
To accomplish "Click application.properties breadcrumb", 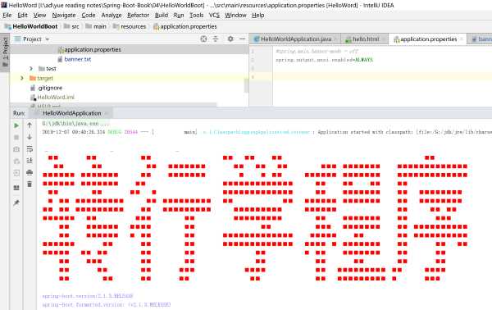I will click(x=185, y=27).
